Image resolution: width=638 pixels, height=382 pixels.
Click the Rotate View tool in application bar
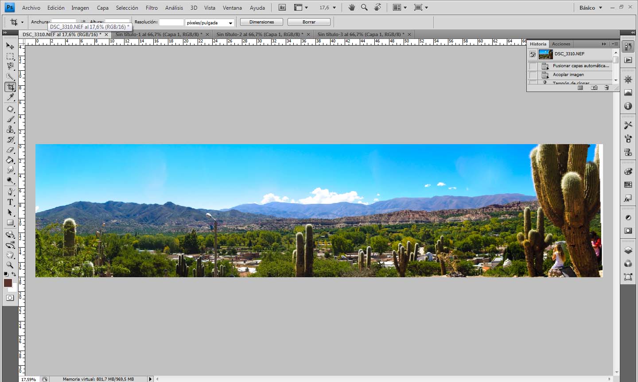pos(377,8)
